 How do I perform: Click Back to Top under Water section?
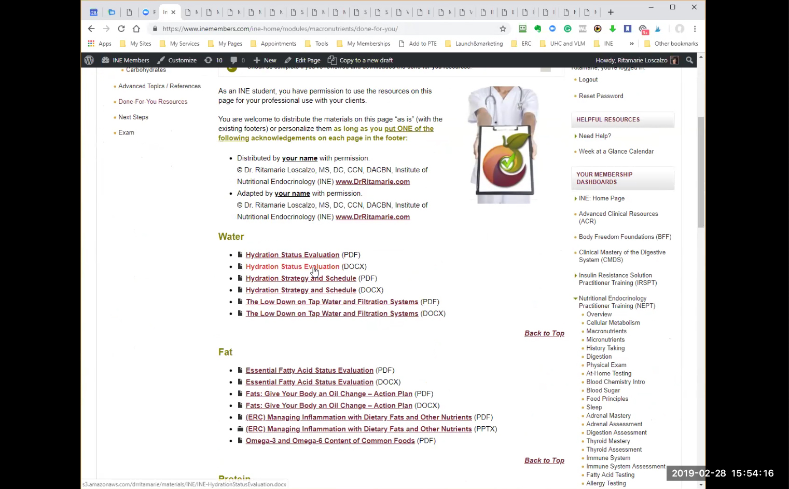pos(544,333)
